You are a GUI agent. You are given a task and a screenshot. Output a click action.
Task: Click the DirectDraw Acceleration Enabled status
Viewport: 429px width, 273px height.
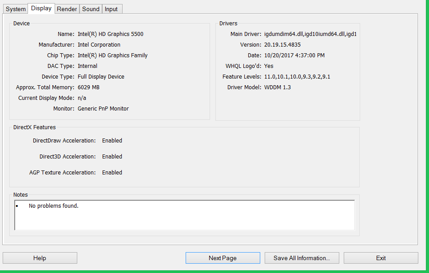pyautogui.click(x=112, y=141)
